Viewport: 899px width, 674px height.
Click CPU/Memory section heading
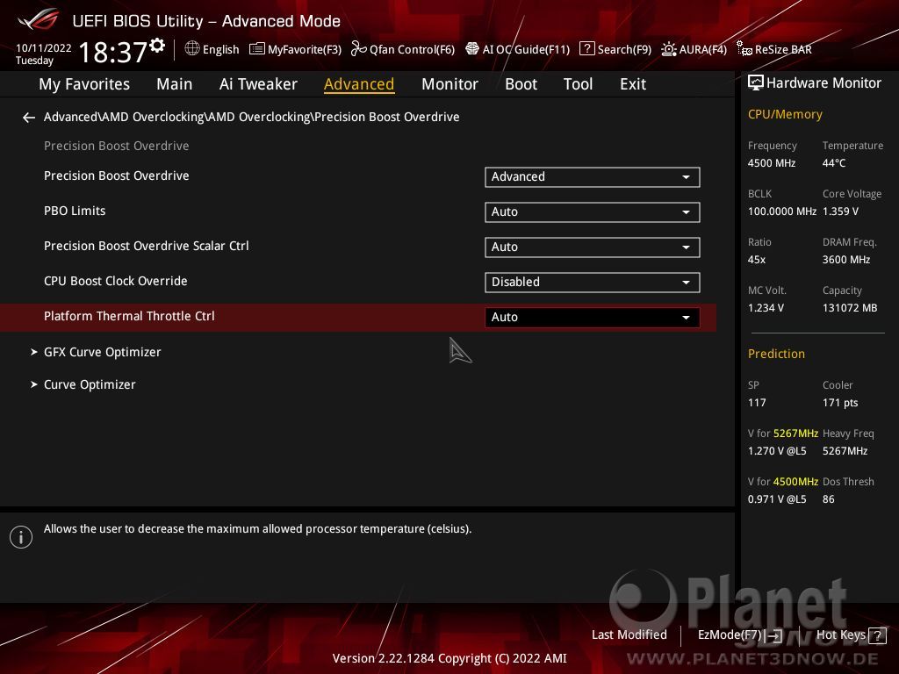(785, 115)
